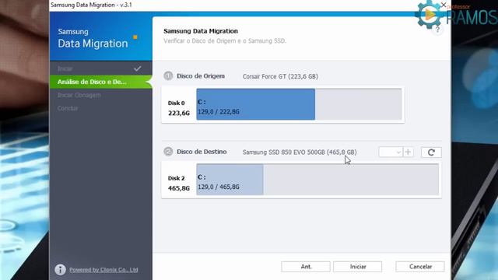Click the Disco de Destino step number icon
The height and width of the screenshot is (280, 498).
[x=168, y=152]
